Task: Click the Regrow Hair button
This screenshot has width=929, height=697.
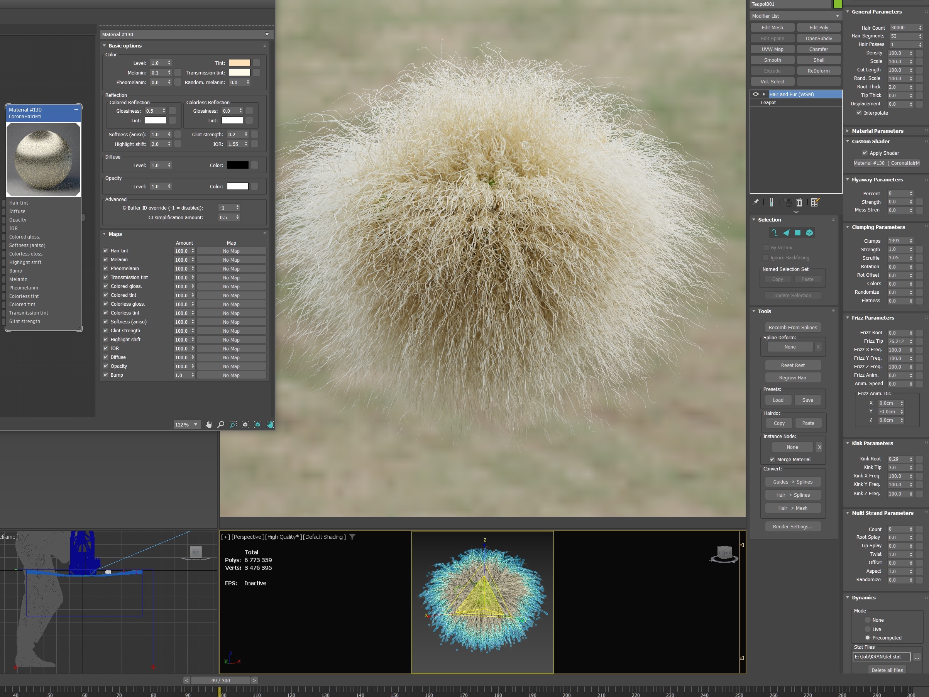Action: (792, 377)
